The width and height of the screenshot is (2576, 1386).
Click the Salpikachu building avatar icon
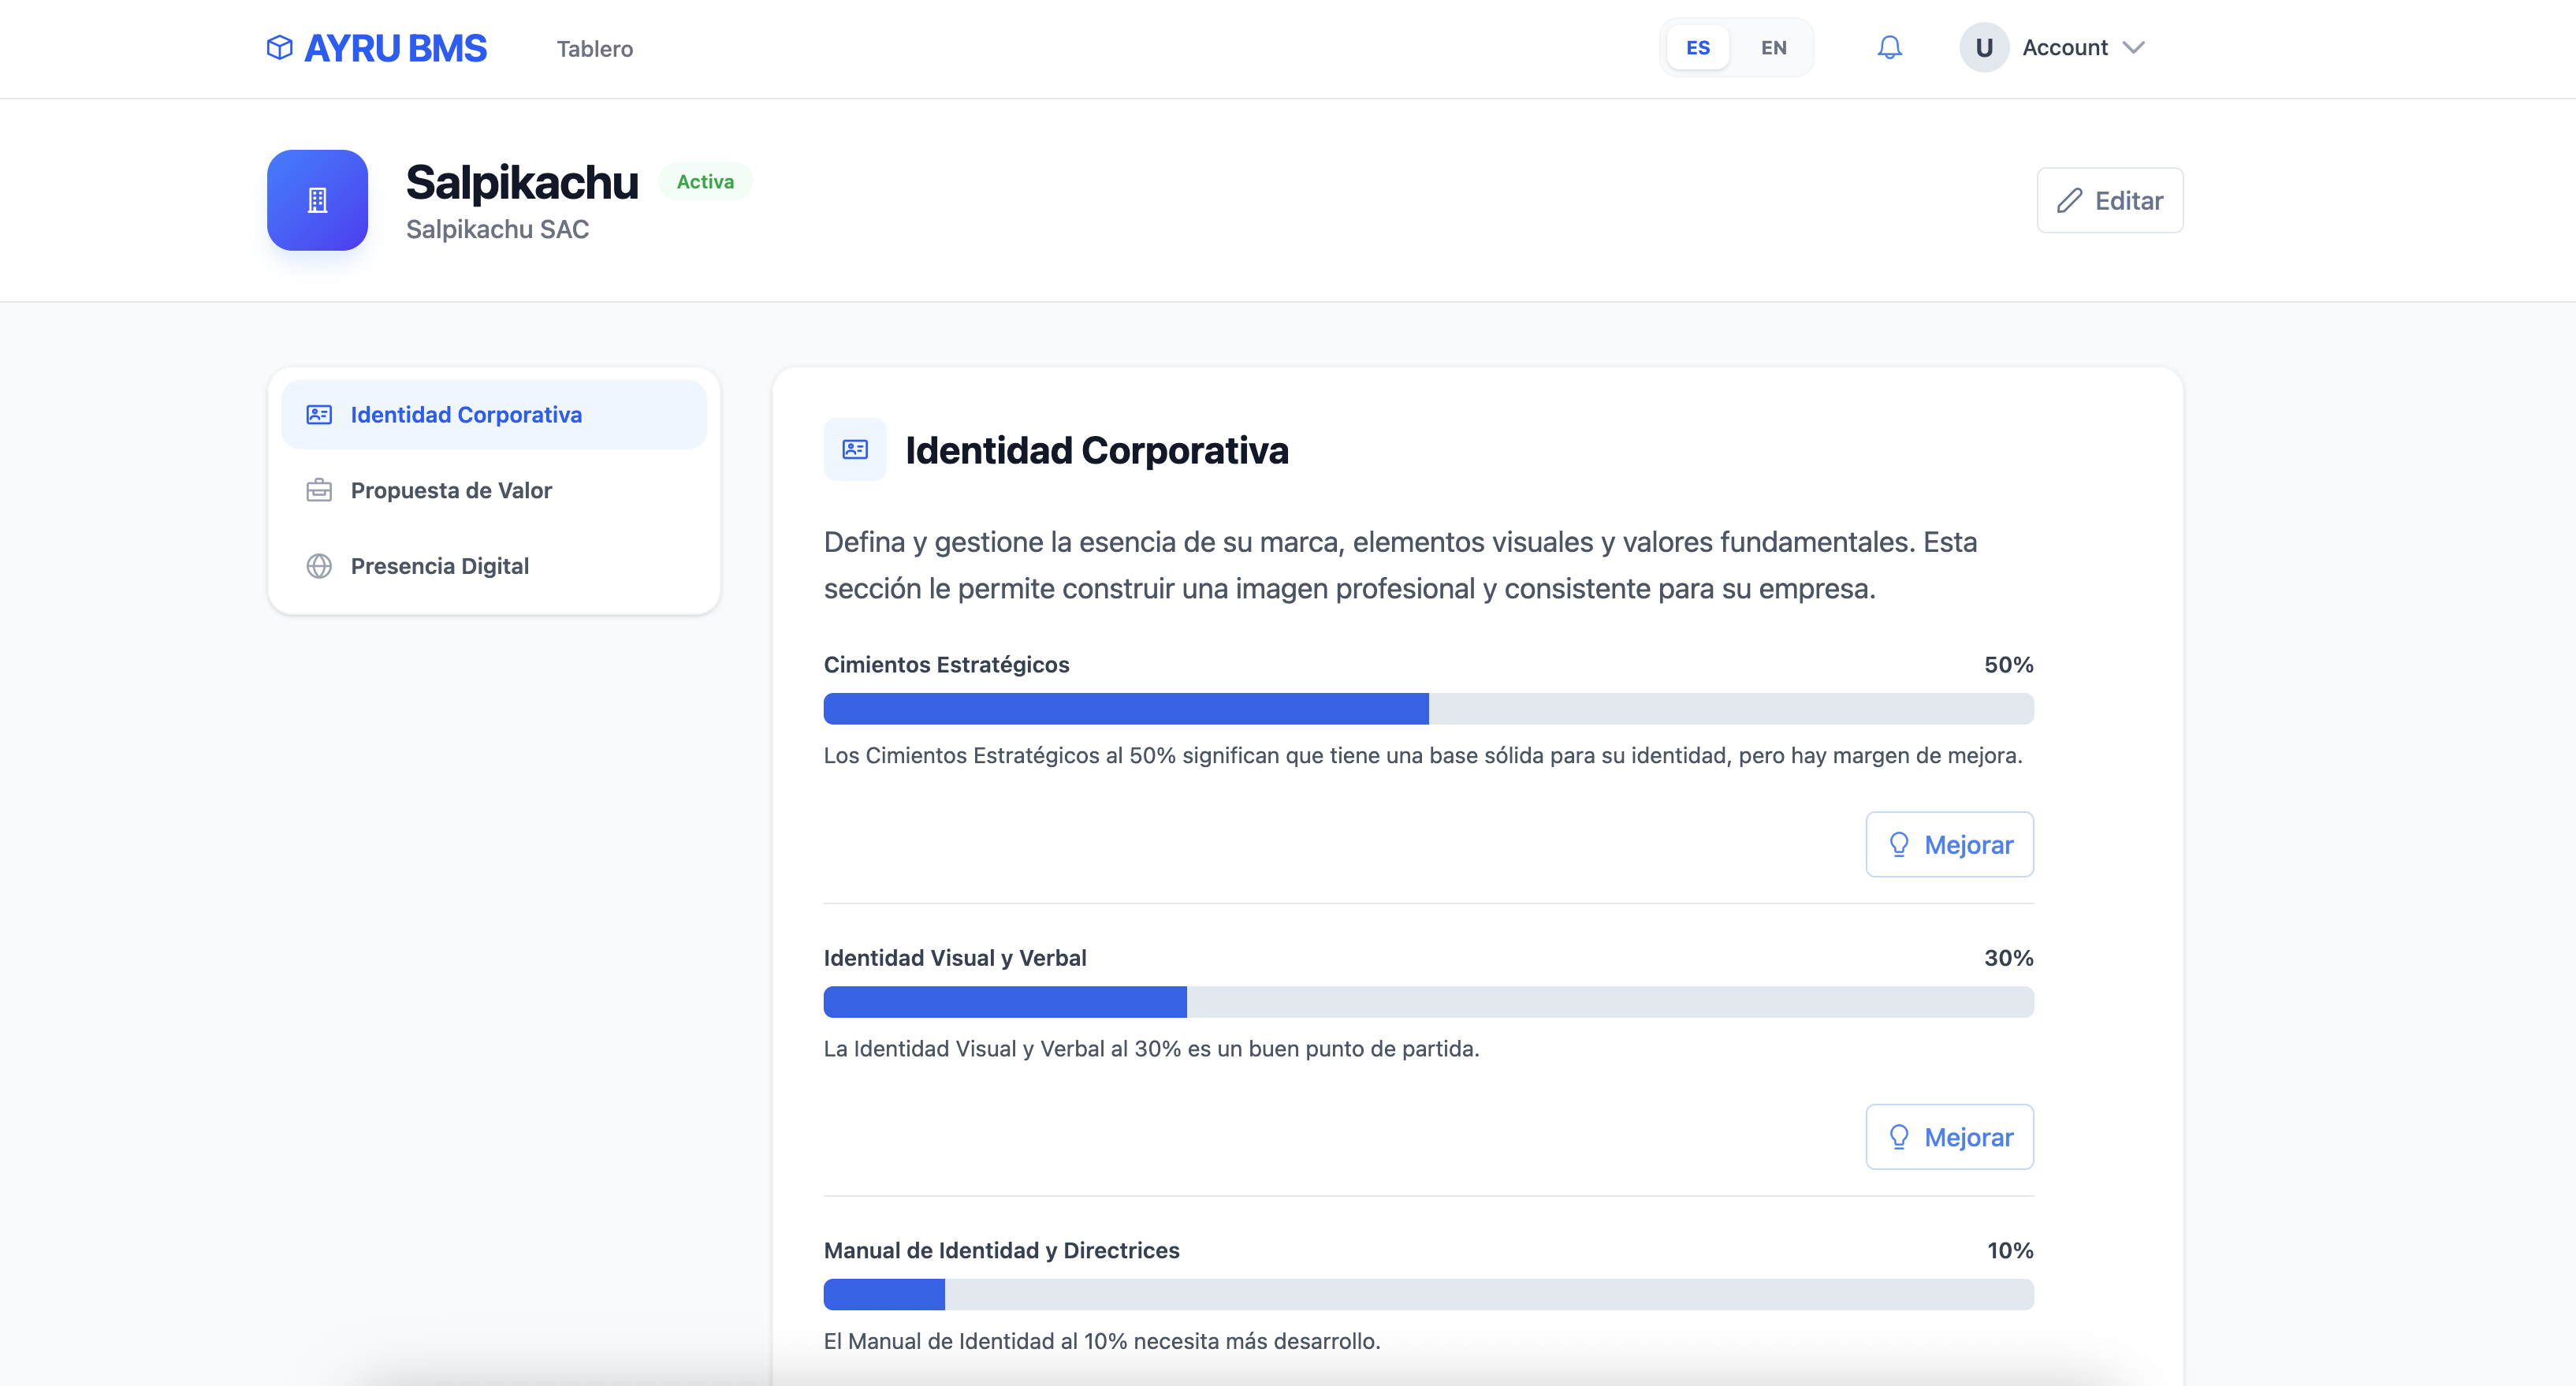pyautogui.click(x=317, y=200)
